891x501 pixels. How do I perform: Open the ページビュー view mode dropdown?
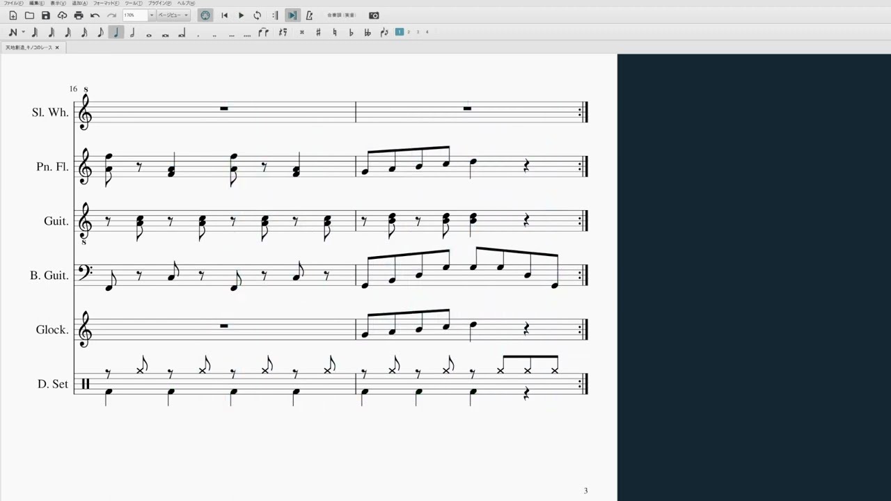click(173, 15)
